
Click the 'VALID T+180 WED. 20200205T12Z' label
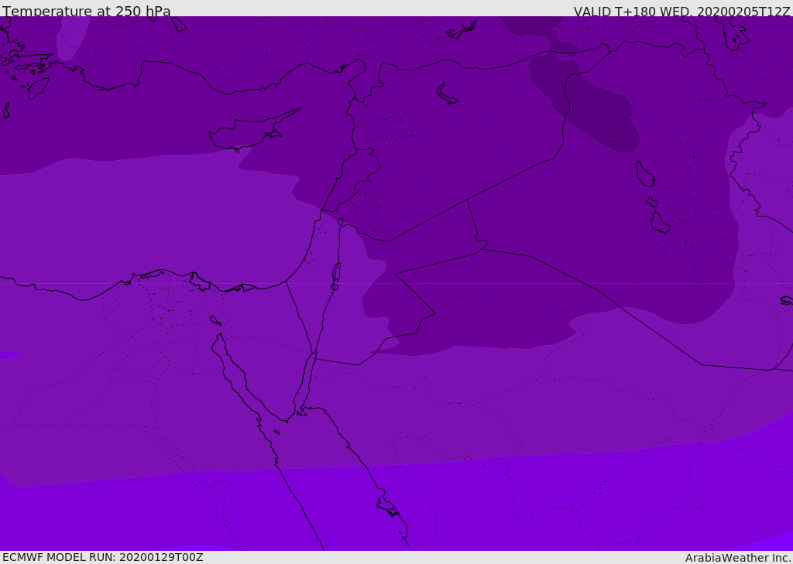coord(681,11)
